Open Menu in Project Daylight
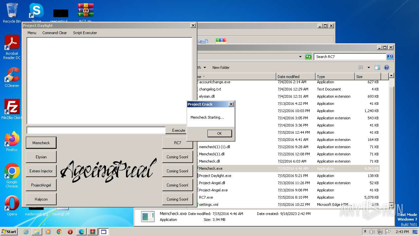This screenshot has height=236, width=419. 32,33
